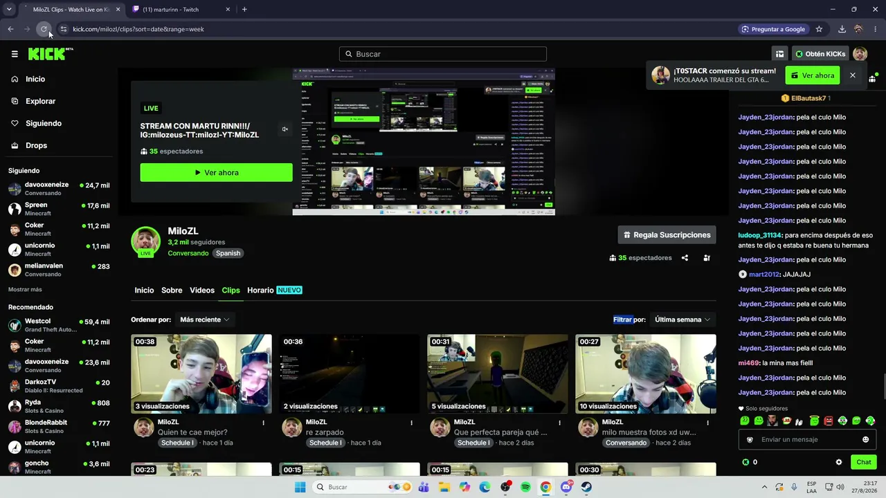Open Siguiendo in the sidebar
The height and width of the screenshot is (498, 886).
pos(43,123)
